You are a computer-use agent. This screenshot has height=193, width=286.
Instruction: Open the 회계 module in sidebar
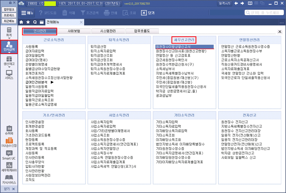point(9,32)
